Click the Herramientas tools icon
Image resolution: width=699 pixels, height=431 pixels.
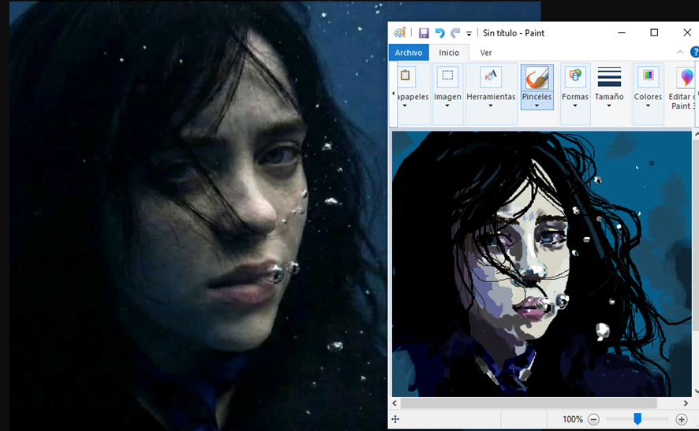tap(491, 76)
